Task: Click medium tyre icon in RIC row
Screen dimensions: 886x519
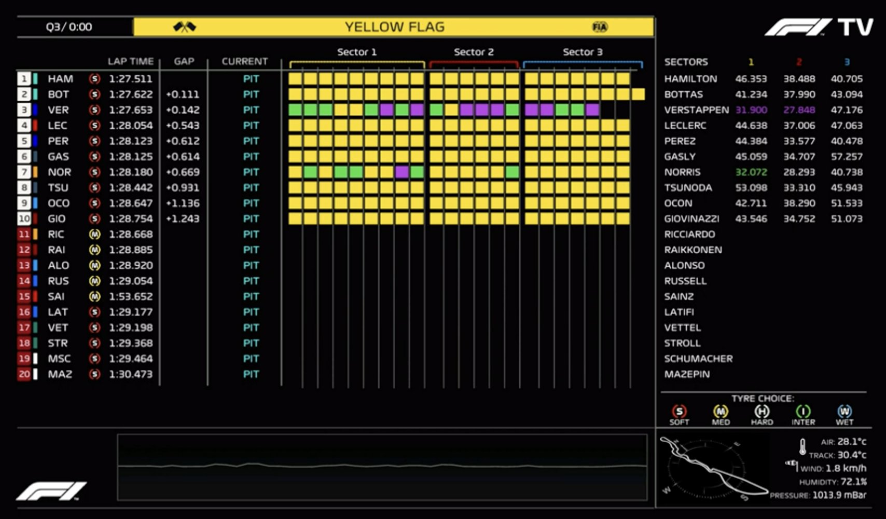Action: (94, 235)
